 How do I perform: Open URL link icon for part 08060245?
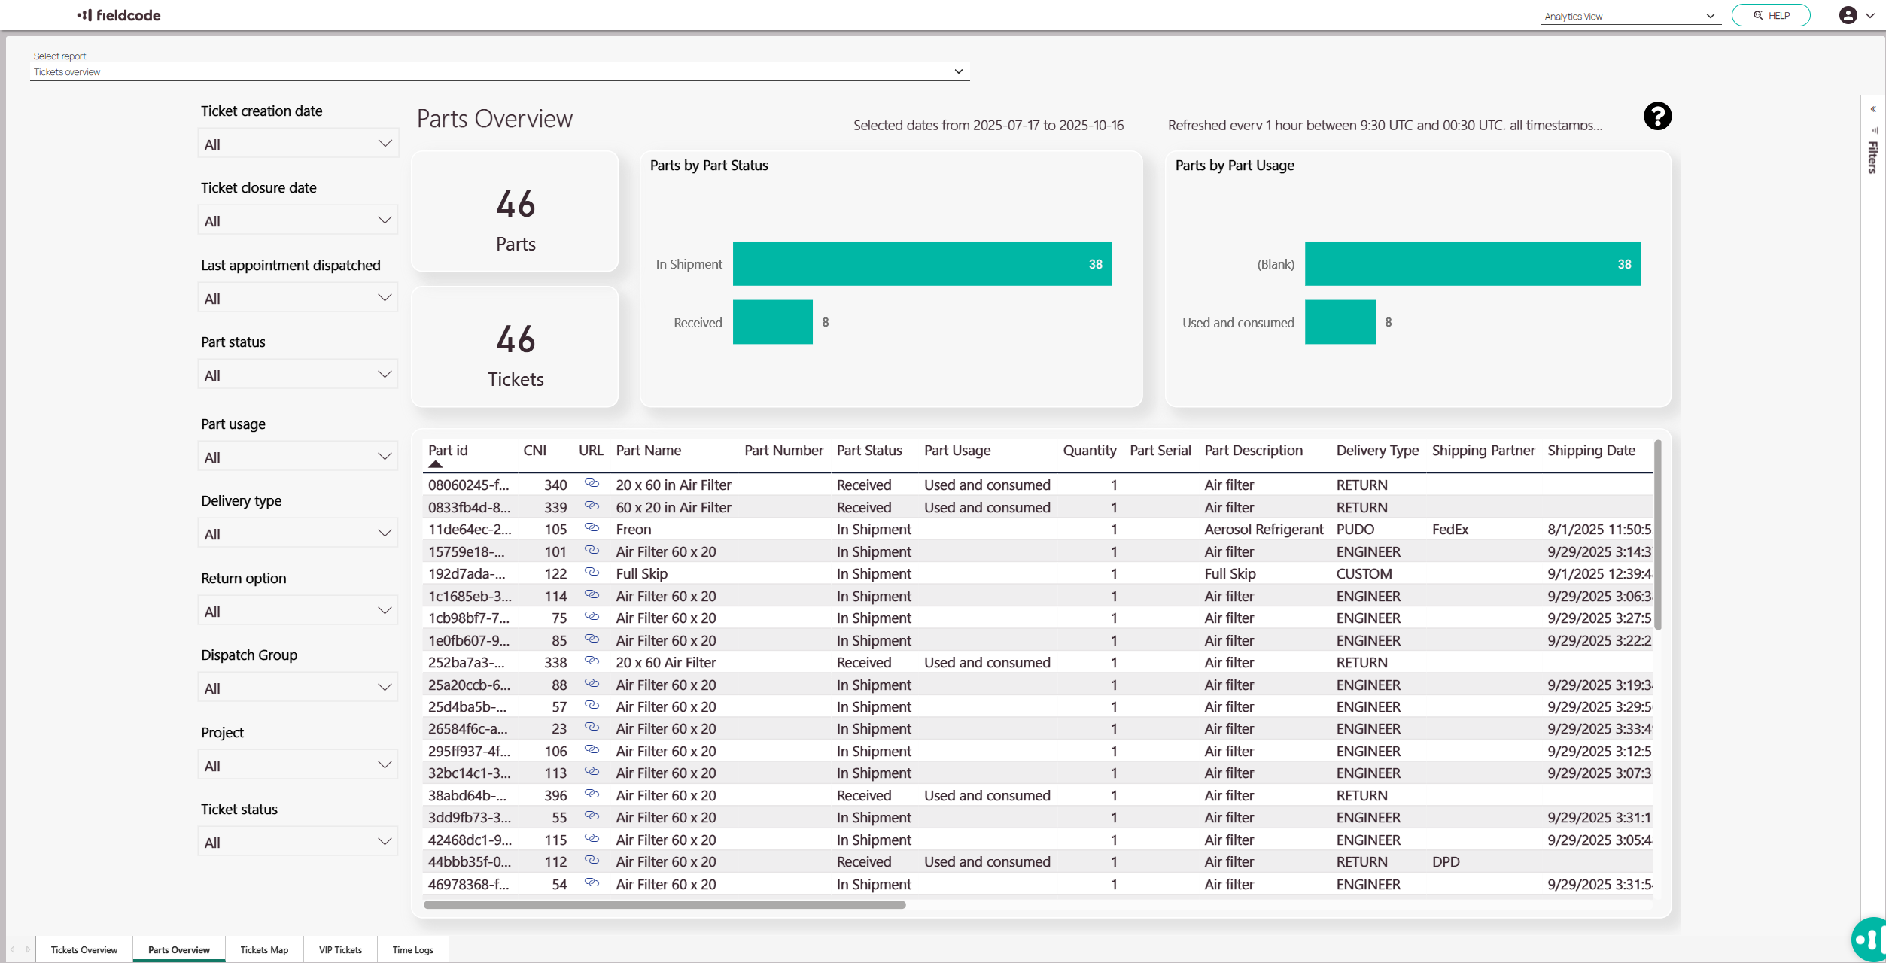pos(592,484)
